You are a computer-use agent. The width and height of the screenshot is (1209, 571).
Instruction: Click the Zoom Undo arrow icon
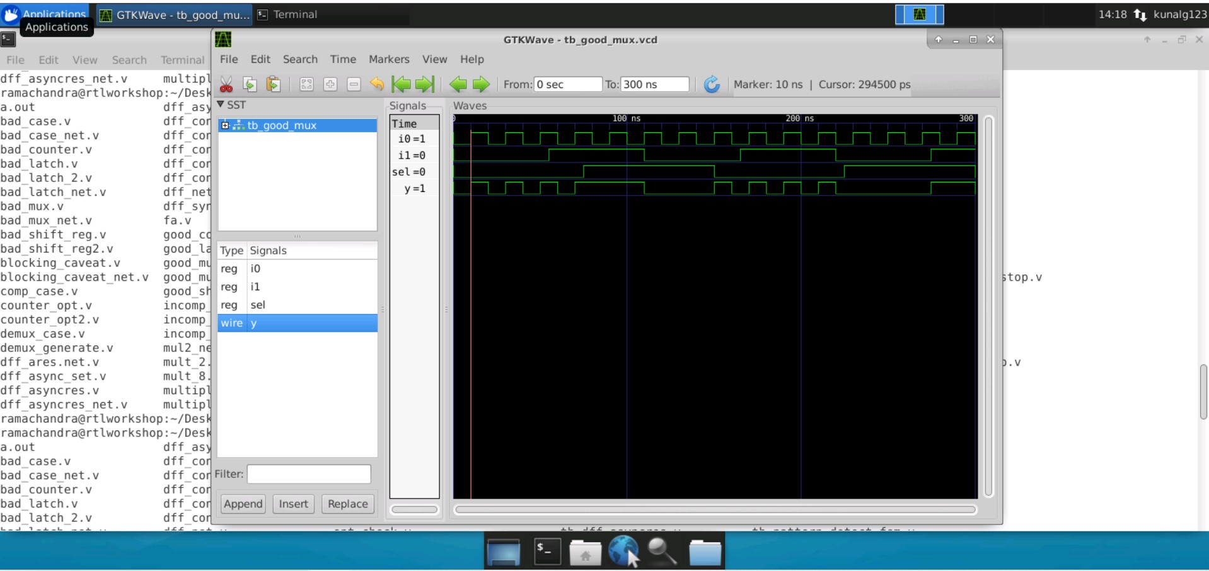pos(376,84)
